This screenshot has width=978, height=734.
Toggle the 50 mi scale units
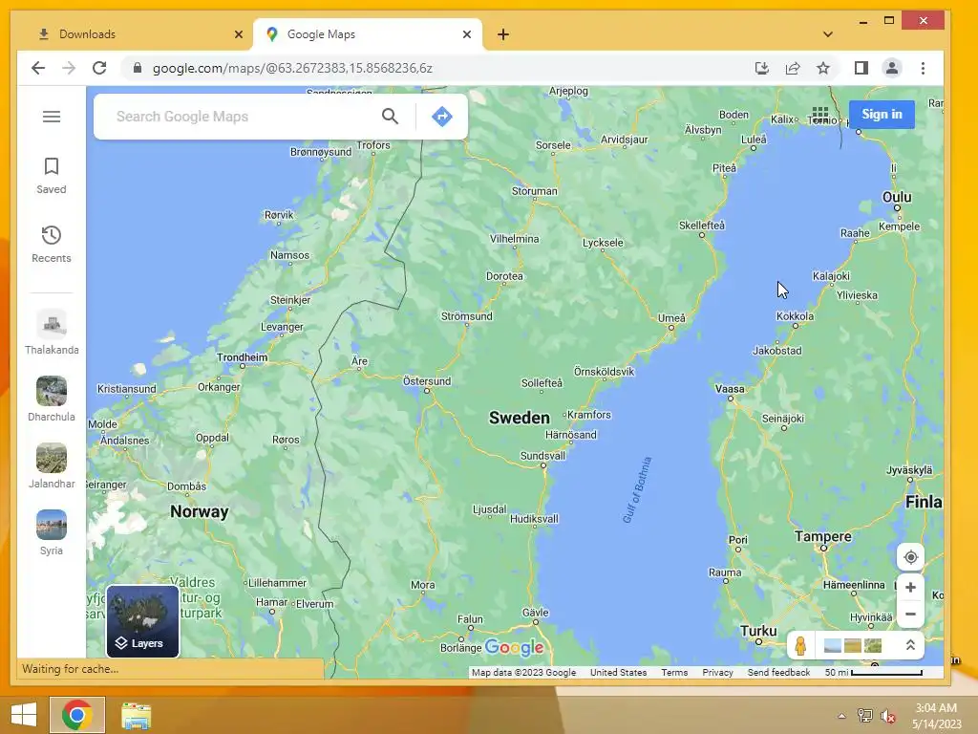click(873, 672)
